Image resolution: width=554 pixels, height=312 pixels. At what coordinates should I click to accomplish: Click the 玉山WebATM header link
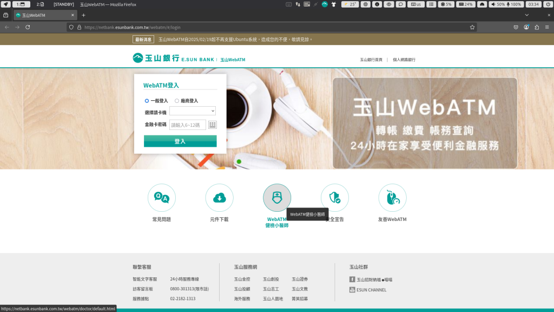[x=233, y=60]
